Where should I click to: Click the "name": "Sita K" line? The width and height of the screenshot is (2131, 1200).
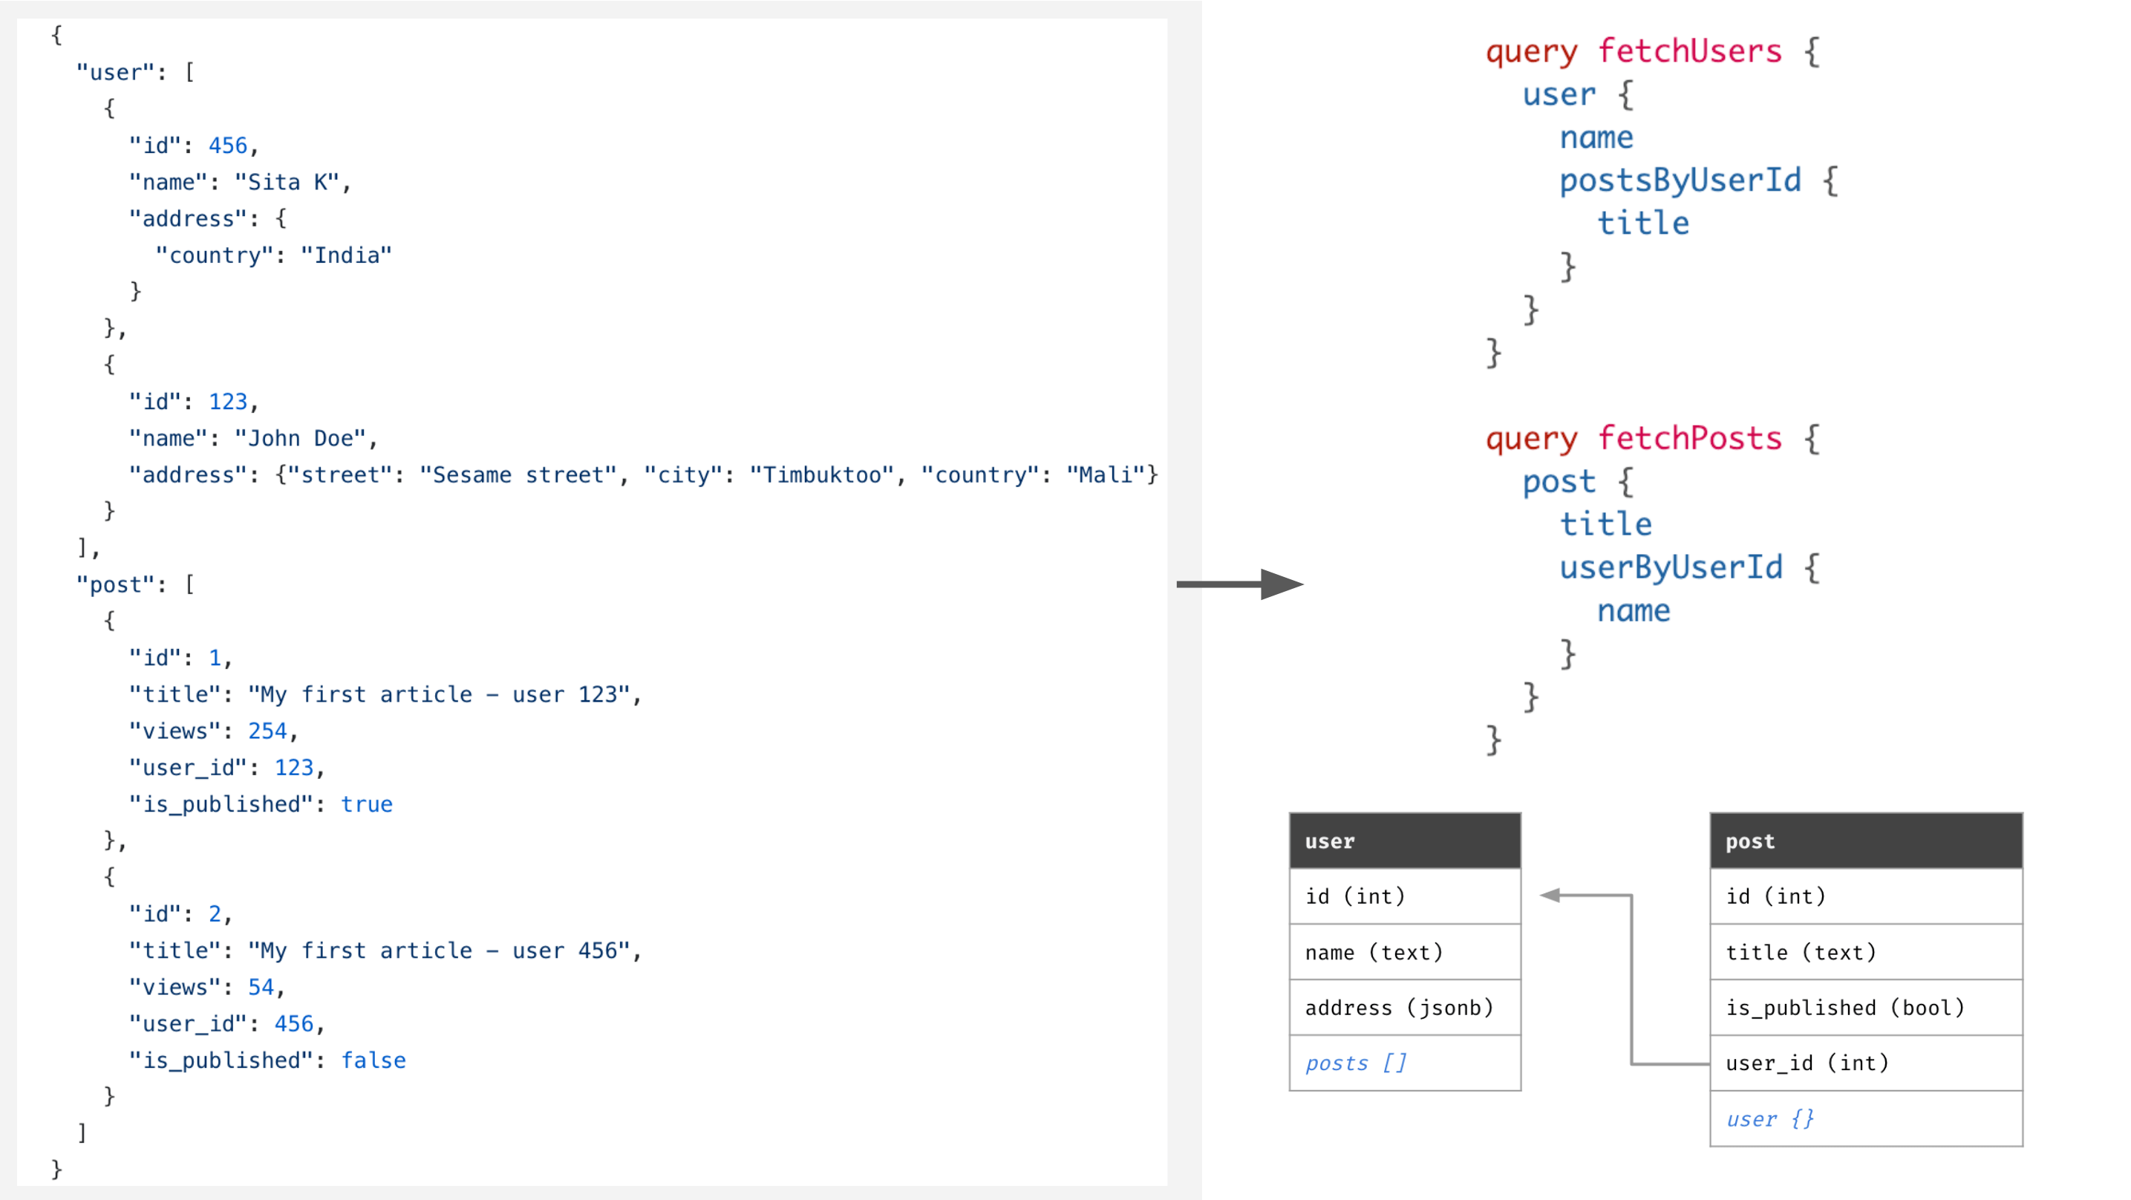[x=240, y=182]
